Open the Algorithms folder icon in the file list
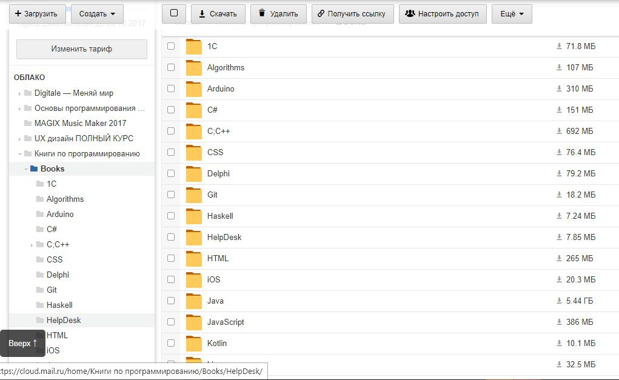 [x=194, y=68]
